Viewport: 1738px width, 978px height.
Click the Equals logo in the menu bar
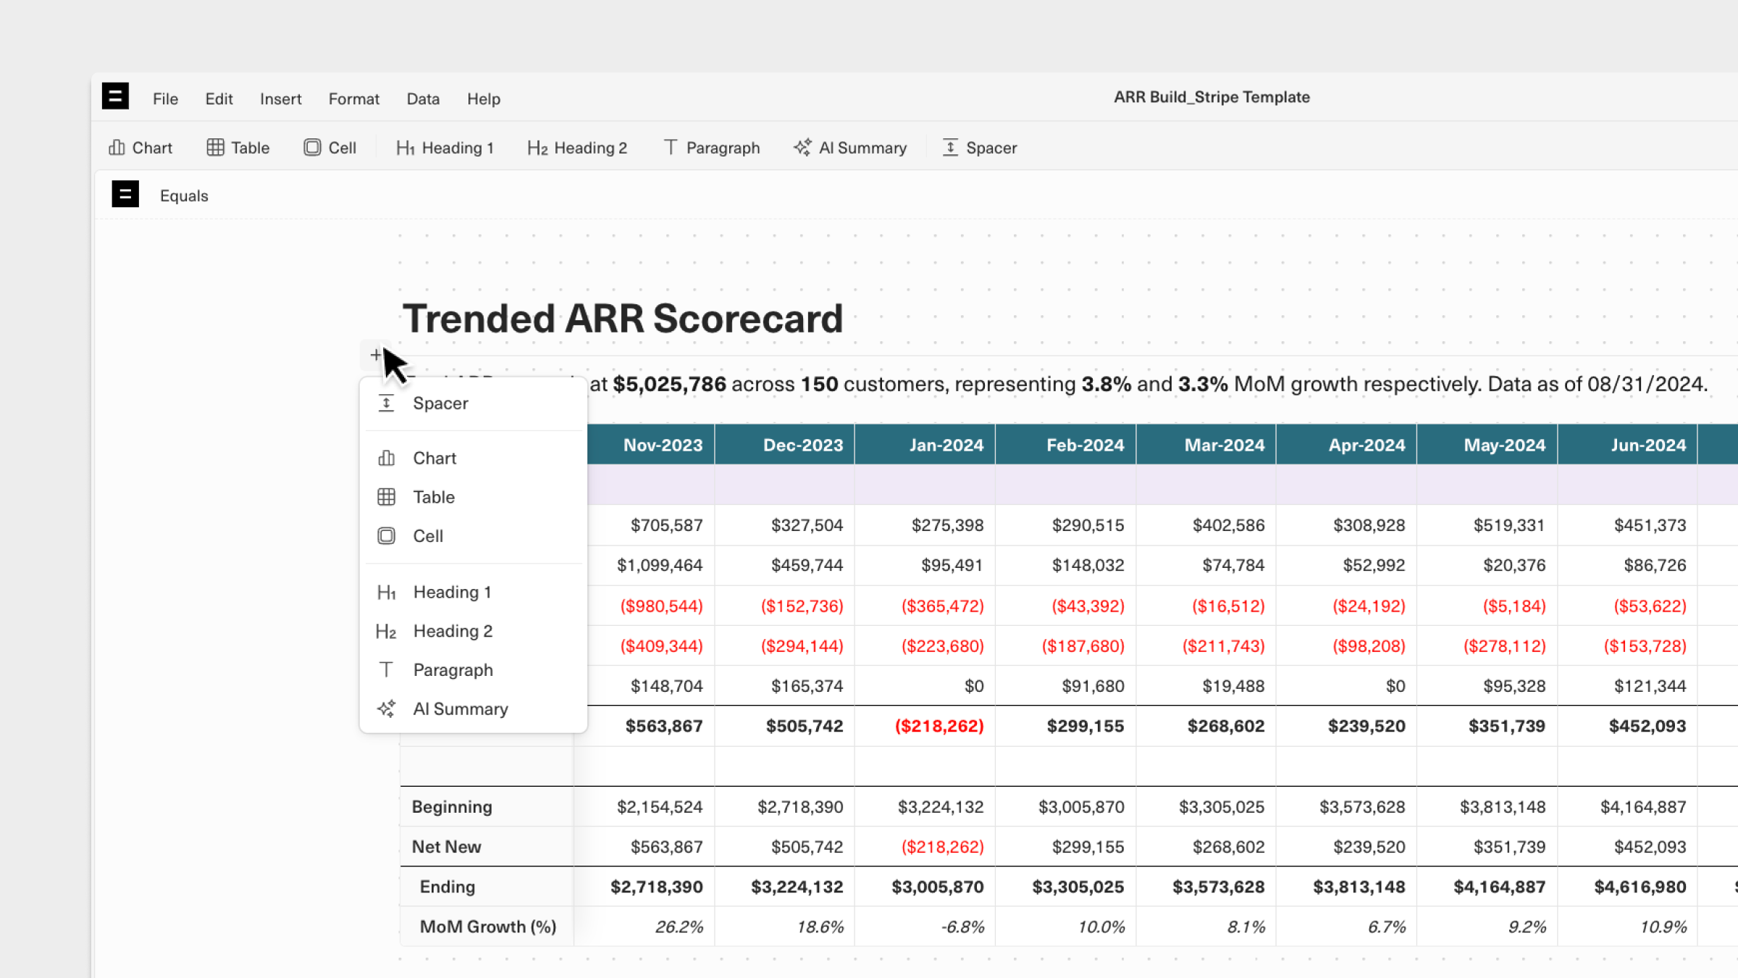point(115,96)
